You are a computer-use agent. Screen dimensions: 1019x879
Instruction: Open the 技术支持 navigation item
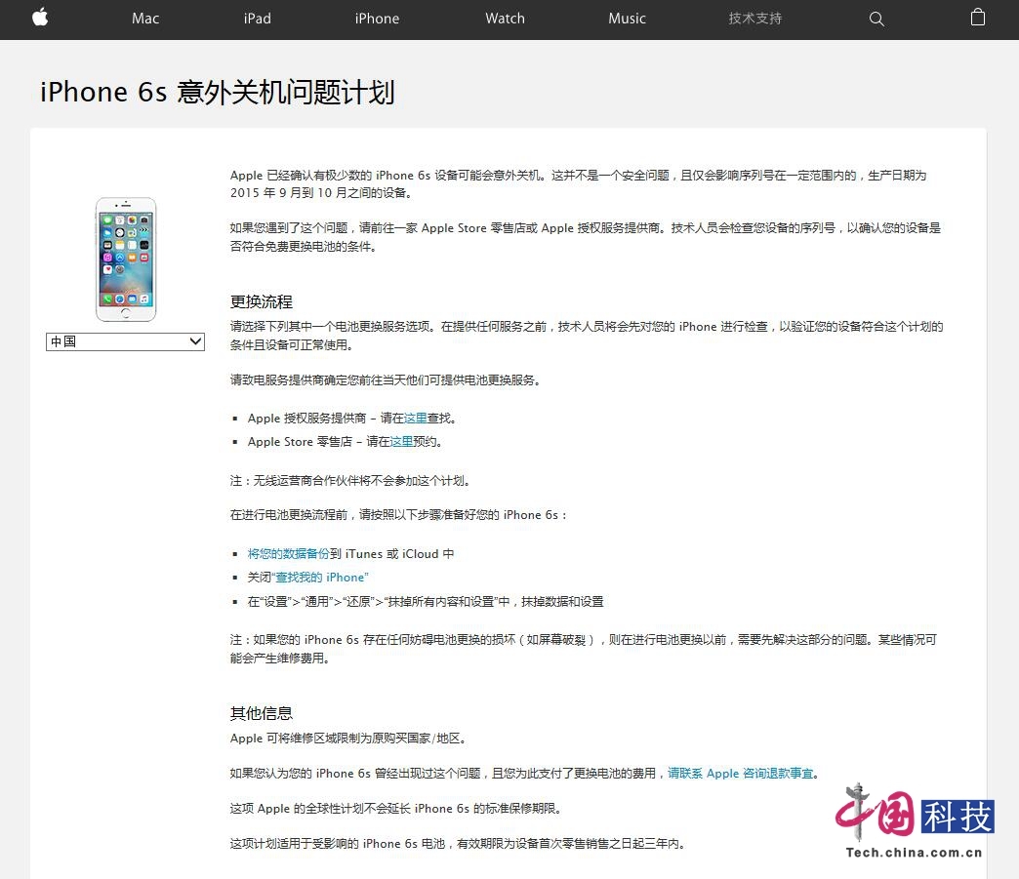click(x=754, y=19)
